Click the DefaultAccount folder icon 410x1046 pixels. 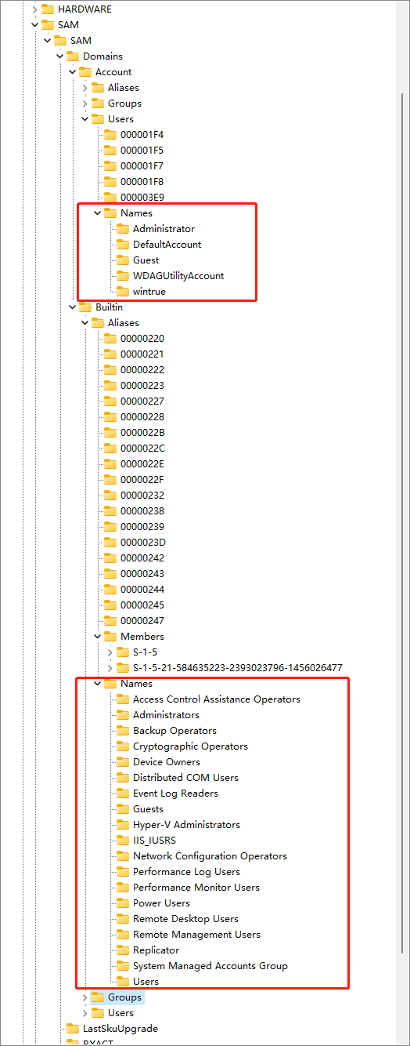coord(123,245)
